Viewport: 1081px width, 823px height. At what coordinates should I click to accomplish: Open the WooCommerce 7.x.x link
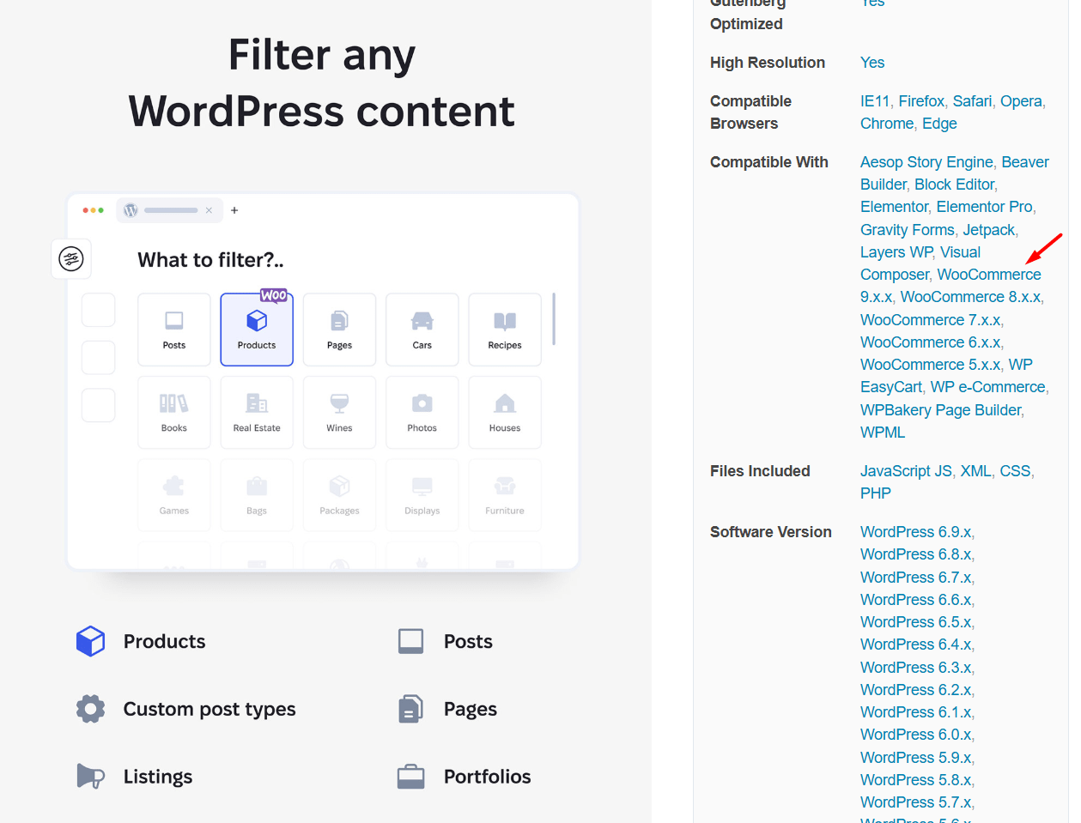coord(931,320)
